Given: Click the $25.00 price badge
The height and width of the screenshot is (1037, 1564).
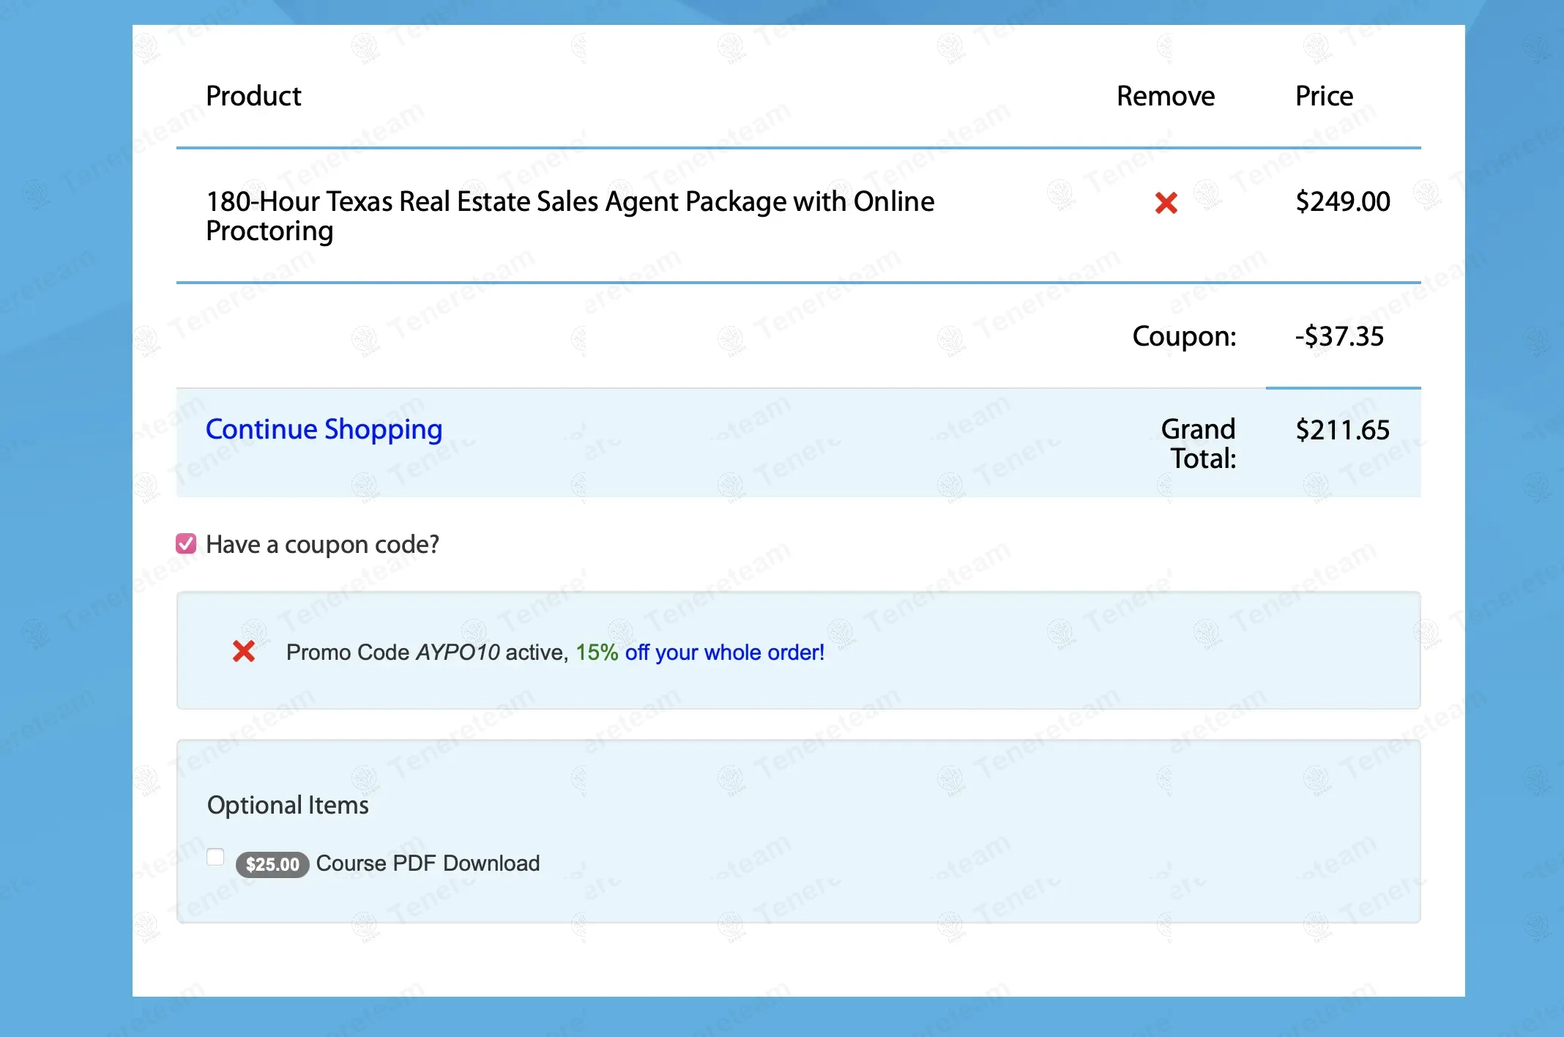Looking at the screenshot, I should 272,864.
